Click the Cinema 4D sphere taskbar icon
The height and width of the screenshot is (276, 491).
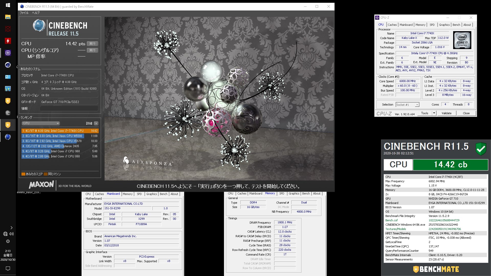pos(8,65)
